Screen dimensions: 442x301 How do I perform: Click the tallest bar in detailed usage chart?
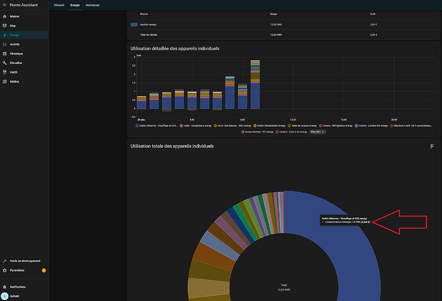click(255, 85)
